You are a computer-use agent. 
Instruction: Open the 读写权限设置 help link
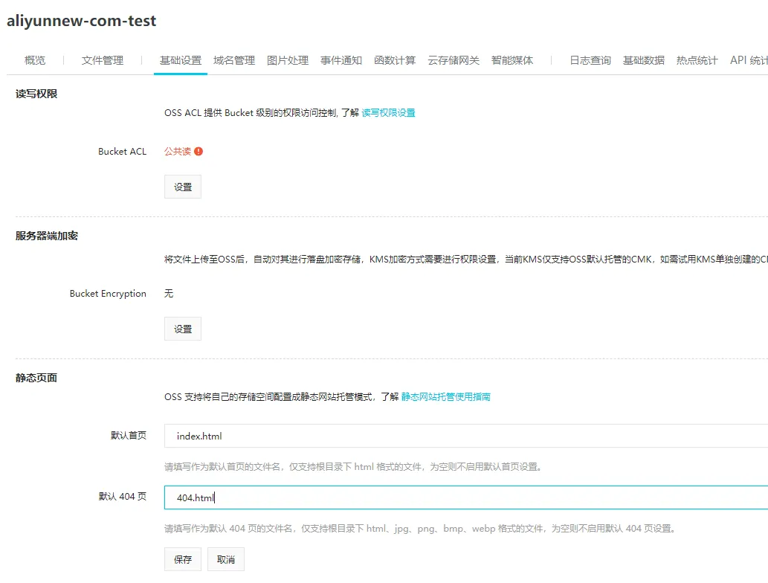pos(388,113)
